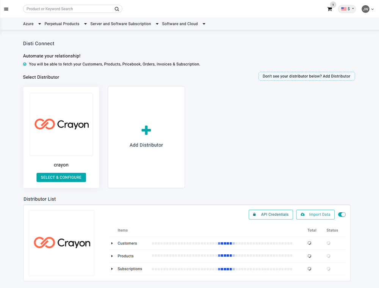The width and height of the screenshot is (379, 288).
Task: Click the Add Distributor card
Action: [146, 137]
